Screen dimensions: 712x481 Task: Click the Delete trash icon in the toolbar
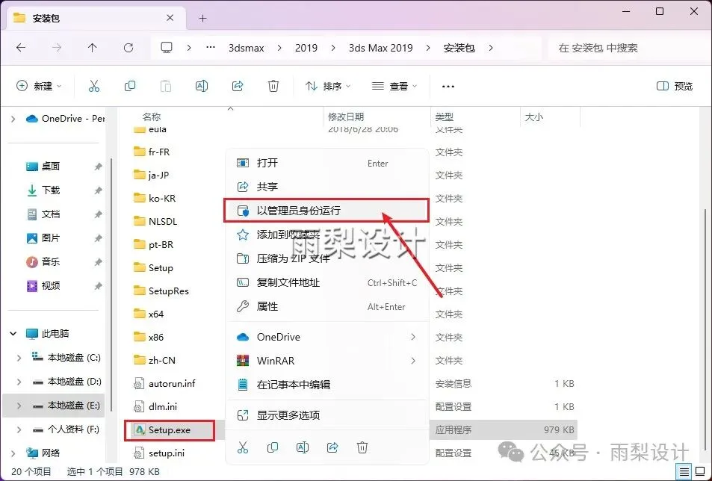[273, 86]
